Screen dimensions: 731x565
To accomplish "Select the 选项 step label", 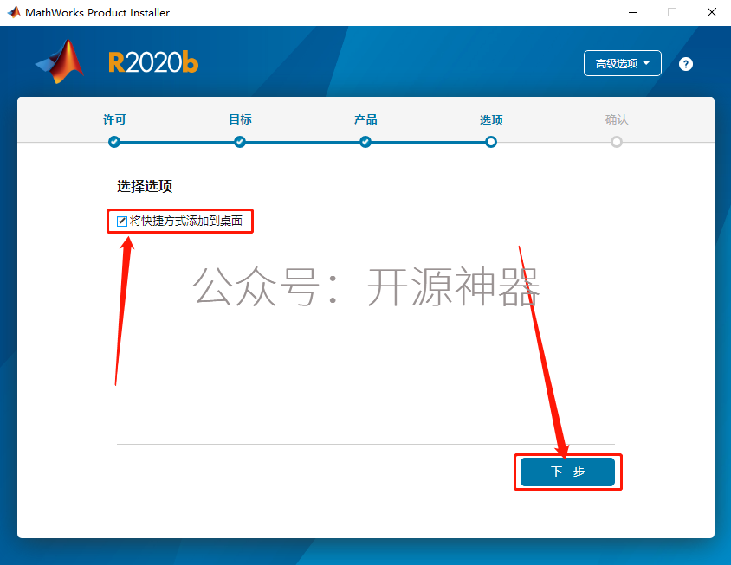I will point(491,120).
